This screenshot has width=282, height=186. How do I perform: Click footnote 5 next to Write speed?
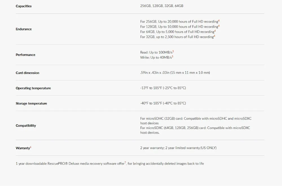(173, 56)
